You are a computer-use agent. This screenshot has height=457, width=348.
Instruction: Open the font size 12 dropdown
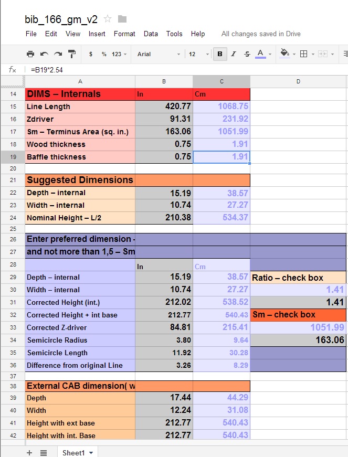point(199,54)
